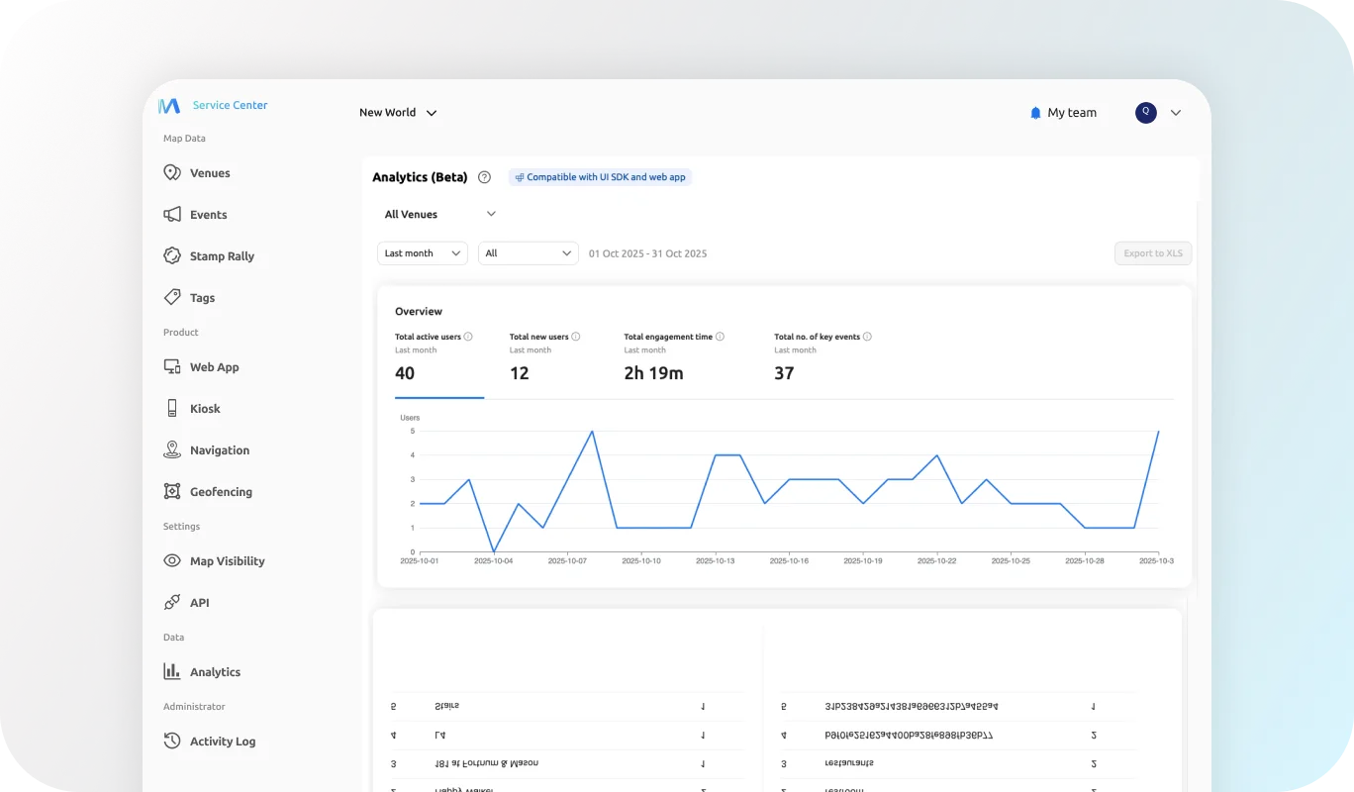Click the Service Center logo icon
This screenshot has height=792, width=1354.
pos(169,105)
